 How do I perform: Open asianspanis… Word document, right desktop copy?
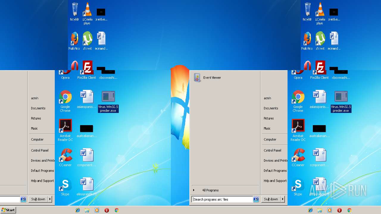click(319, 99)
